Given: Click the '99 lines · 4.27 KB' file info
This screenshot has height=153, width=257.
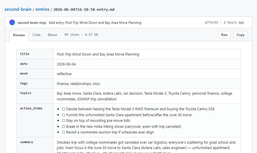Looking at the screenshot, I should click(x=81, y=35).
